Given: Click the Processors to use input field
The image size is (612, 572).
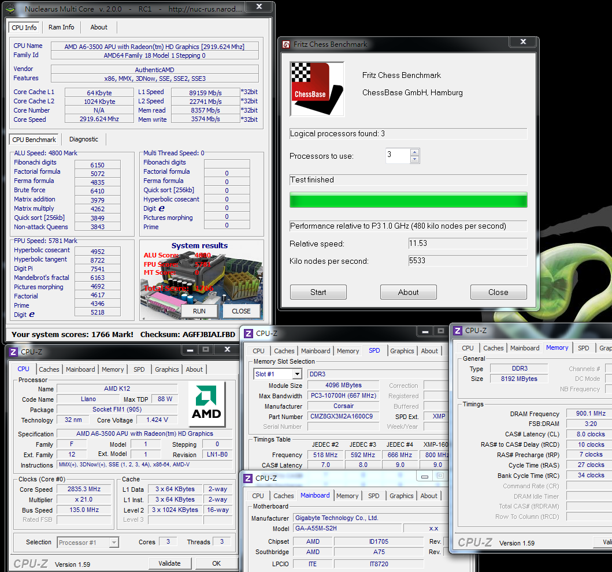Looking at the screenshot, I should tap(398, 156).
